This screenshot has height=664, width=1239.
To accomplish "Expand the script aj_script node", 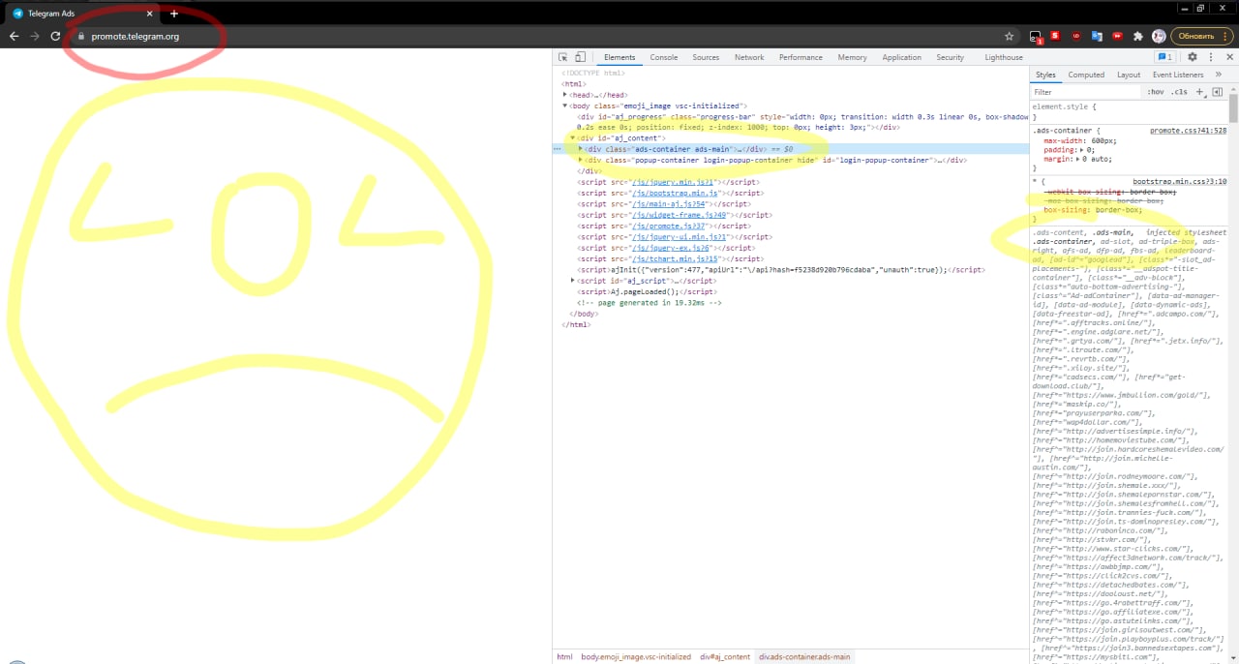I will pyautogui.click(x=573, y=281).
